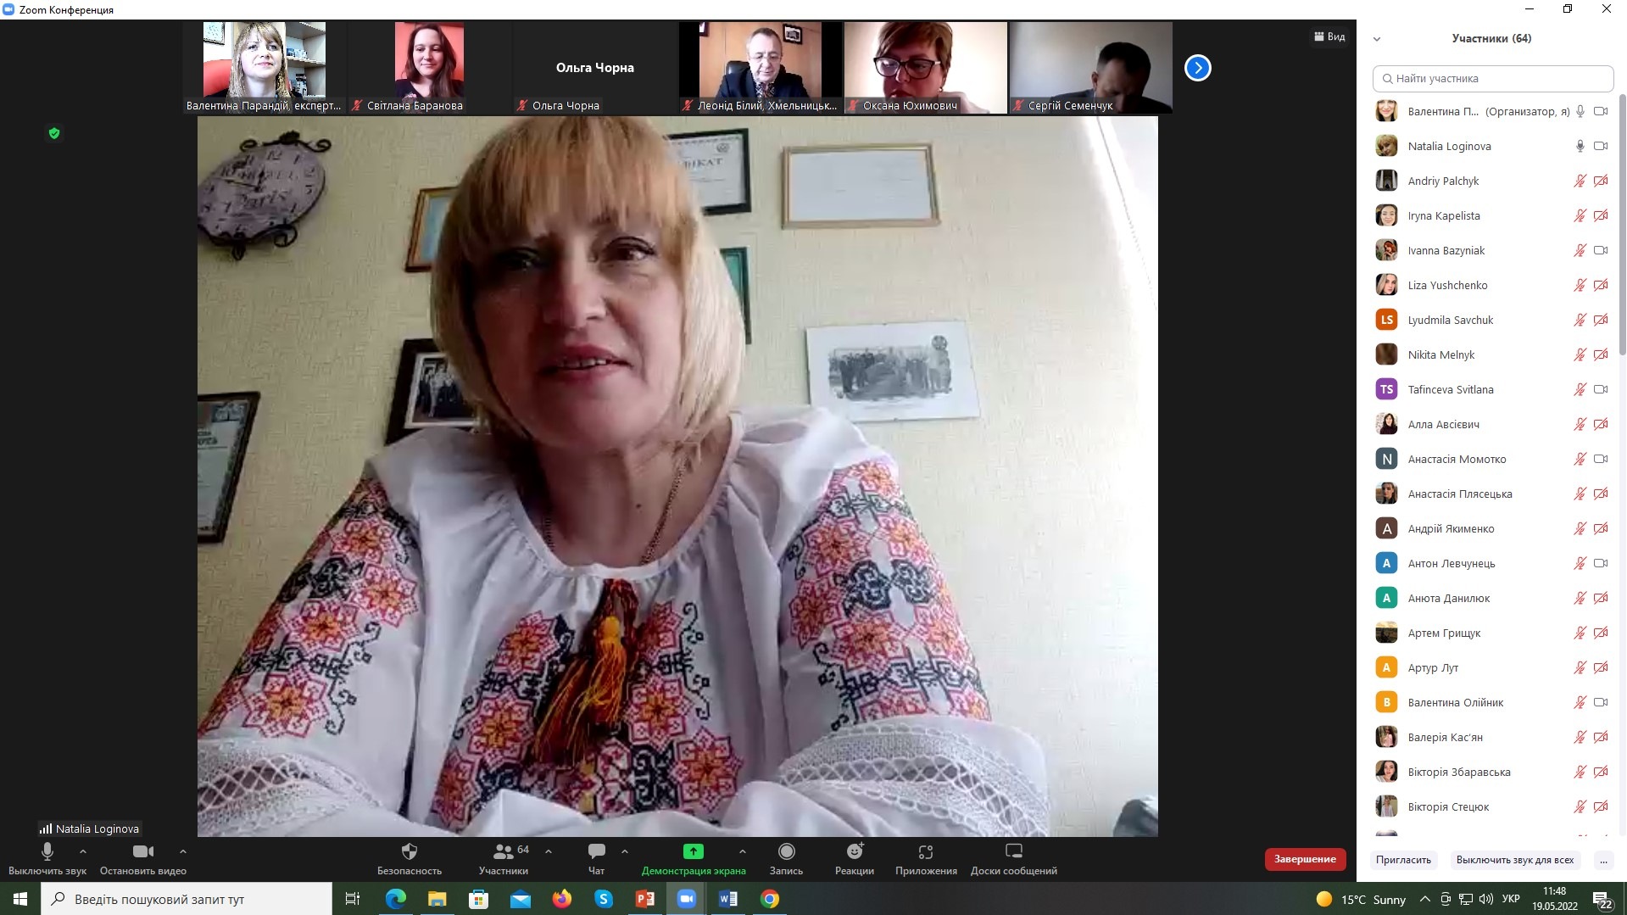Click Пригласить button in participants panel

1403,860
